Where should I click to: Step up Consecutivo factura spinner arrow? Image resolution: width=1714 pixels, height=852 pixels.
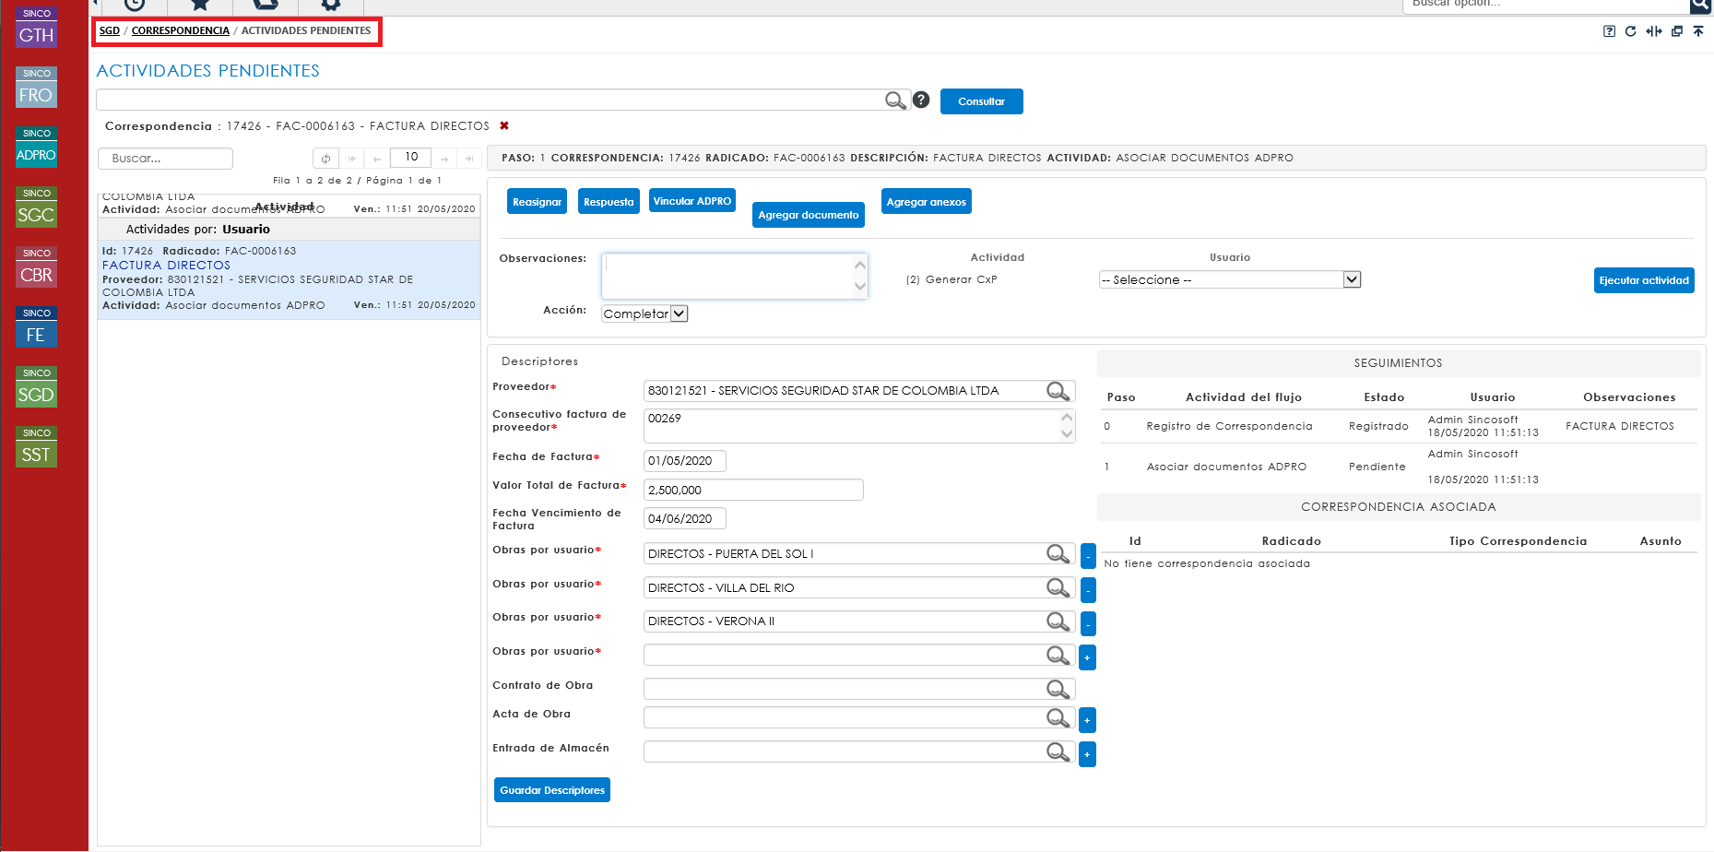[1067, 417]
